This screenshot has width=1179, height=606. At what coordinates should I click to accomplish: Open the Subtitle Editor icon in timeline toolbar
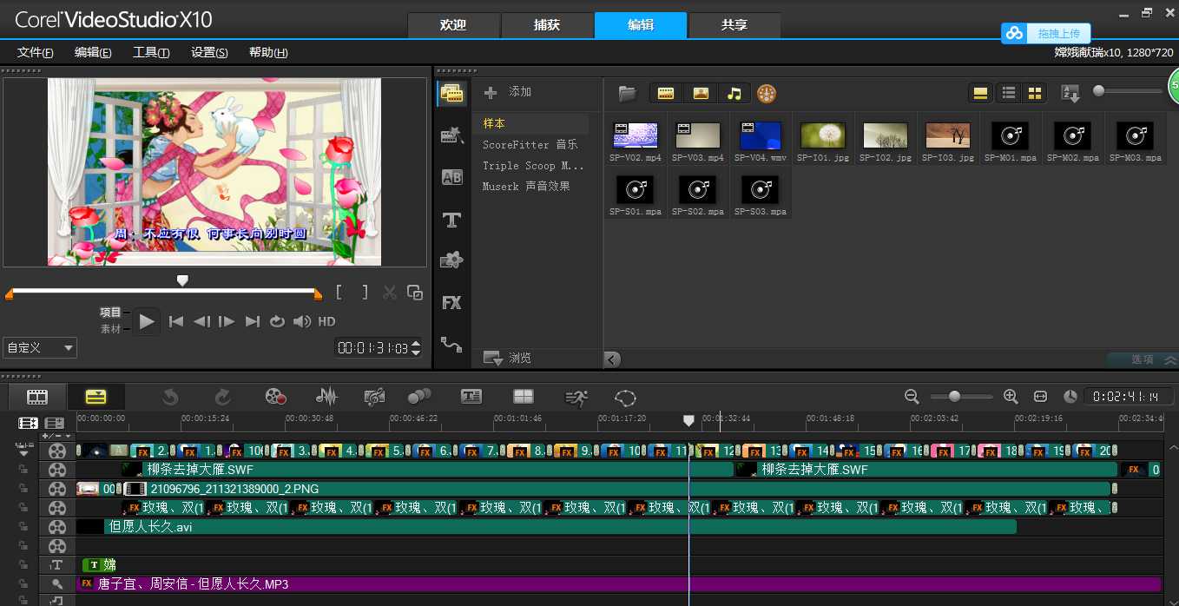471,397
